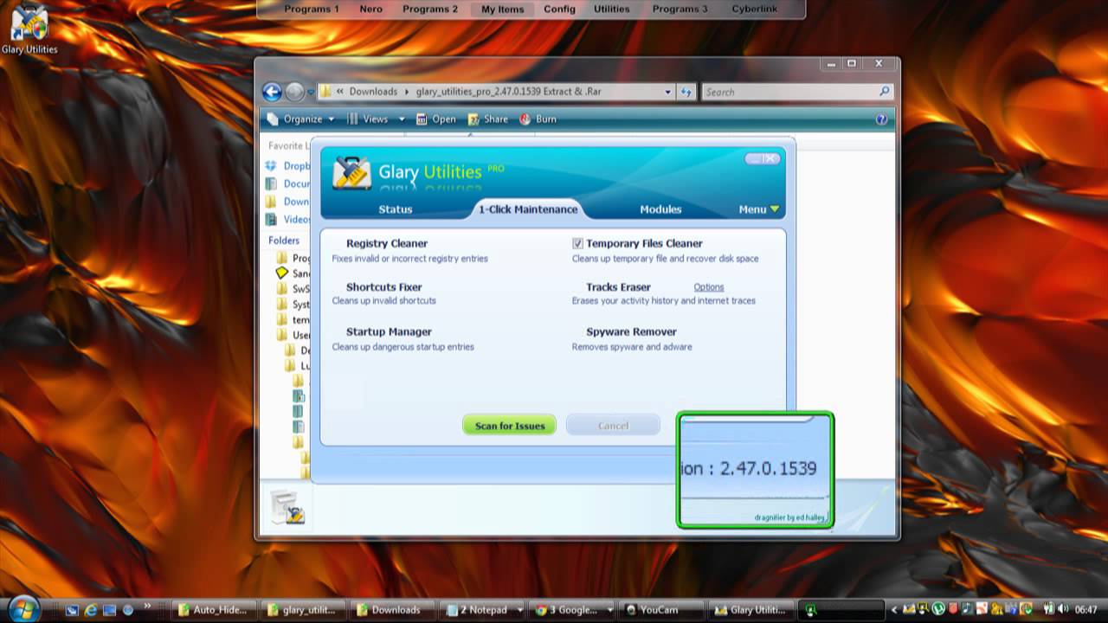Viewport: 1108px width, 623px height.
Task: Open the Programs 3 dock tab
Action: (680, 9)
